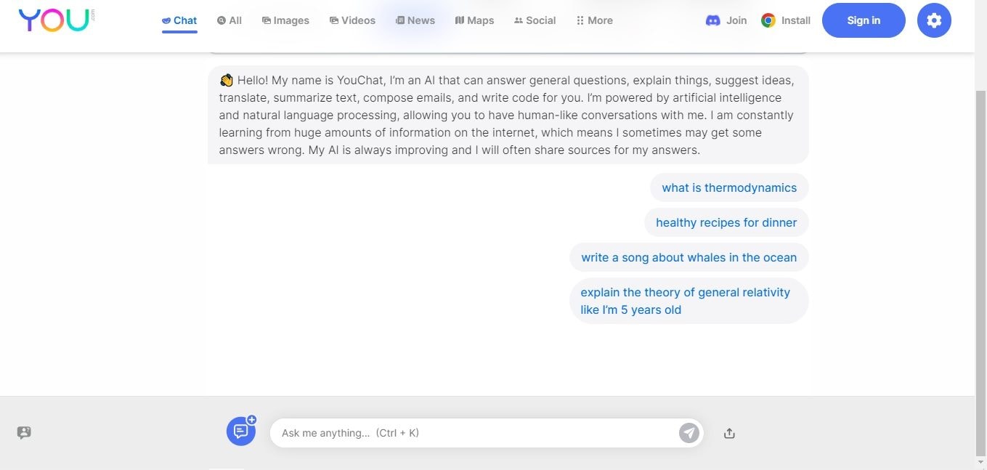Open the settings gear icon
This screenshot has width=987, height=470.
tap(934, 20)
